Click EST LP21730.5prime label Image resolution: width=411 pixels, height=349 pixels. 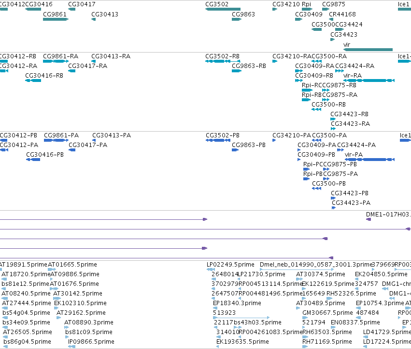click(x=262, y=274)
